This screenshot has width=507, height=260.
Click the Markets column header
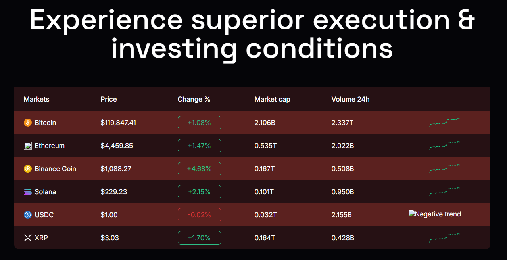[36, 99]
